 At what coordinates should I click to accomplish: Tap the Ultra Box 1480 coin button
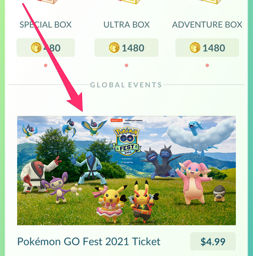126,48
